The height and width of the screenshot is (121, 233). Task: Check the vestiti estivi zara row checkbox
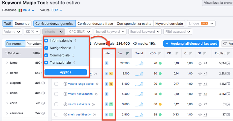coord(56,104)
